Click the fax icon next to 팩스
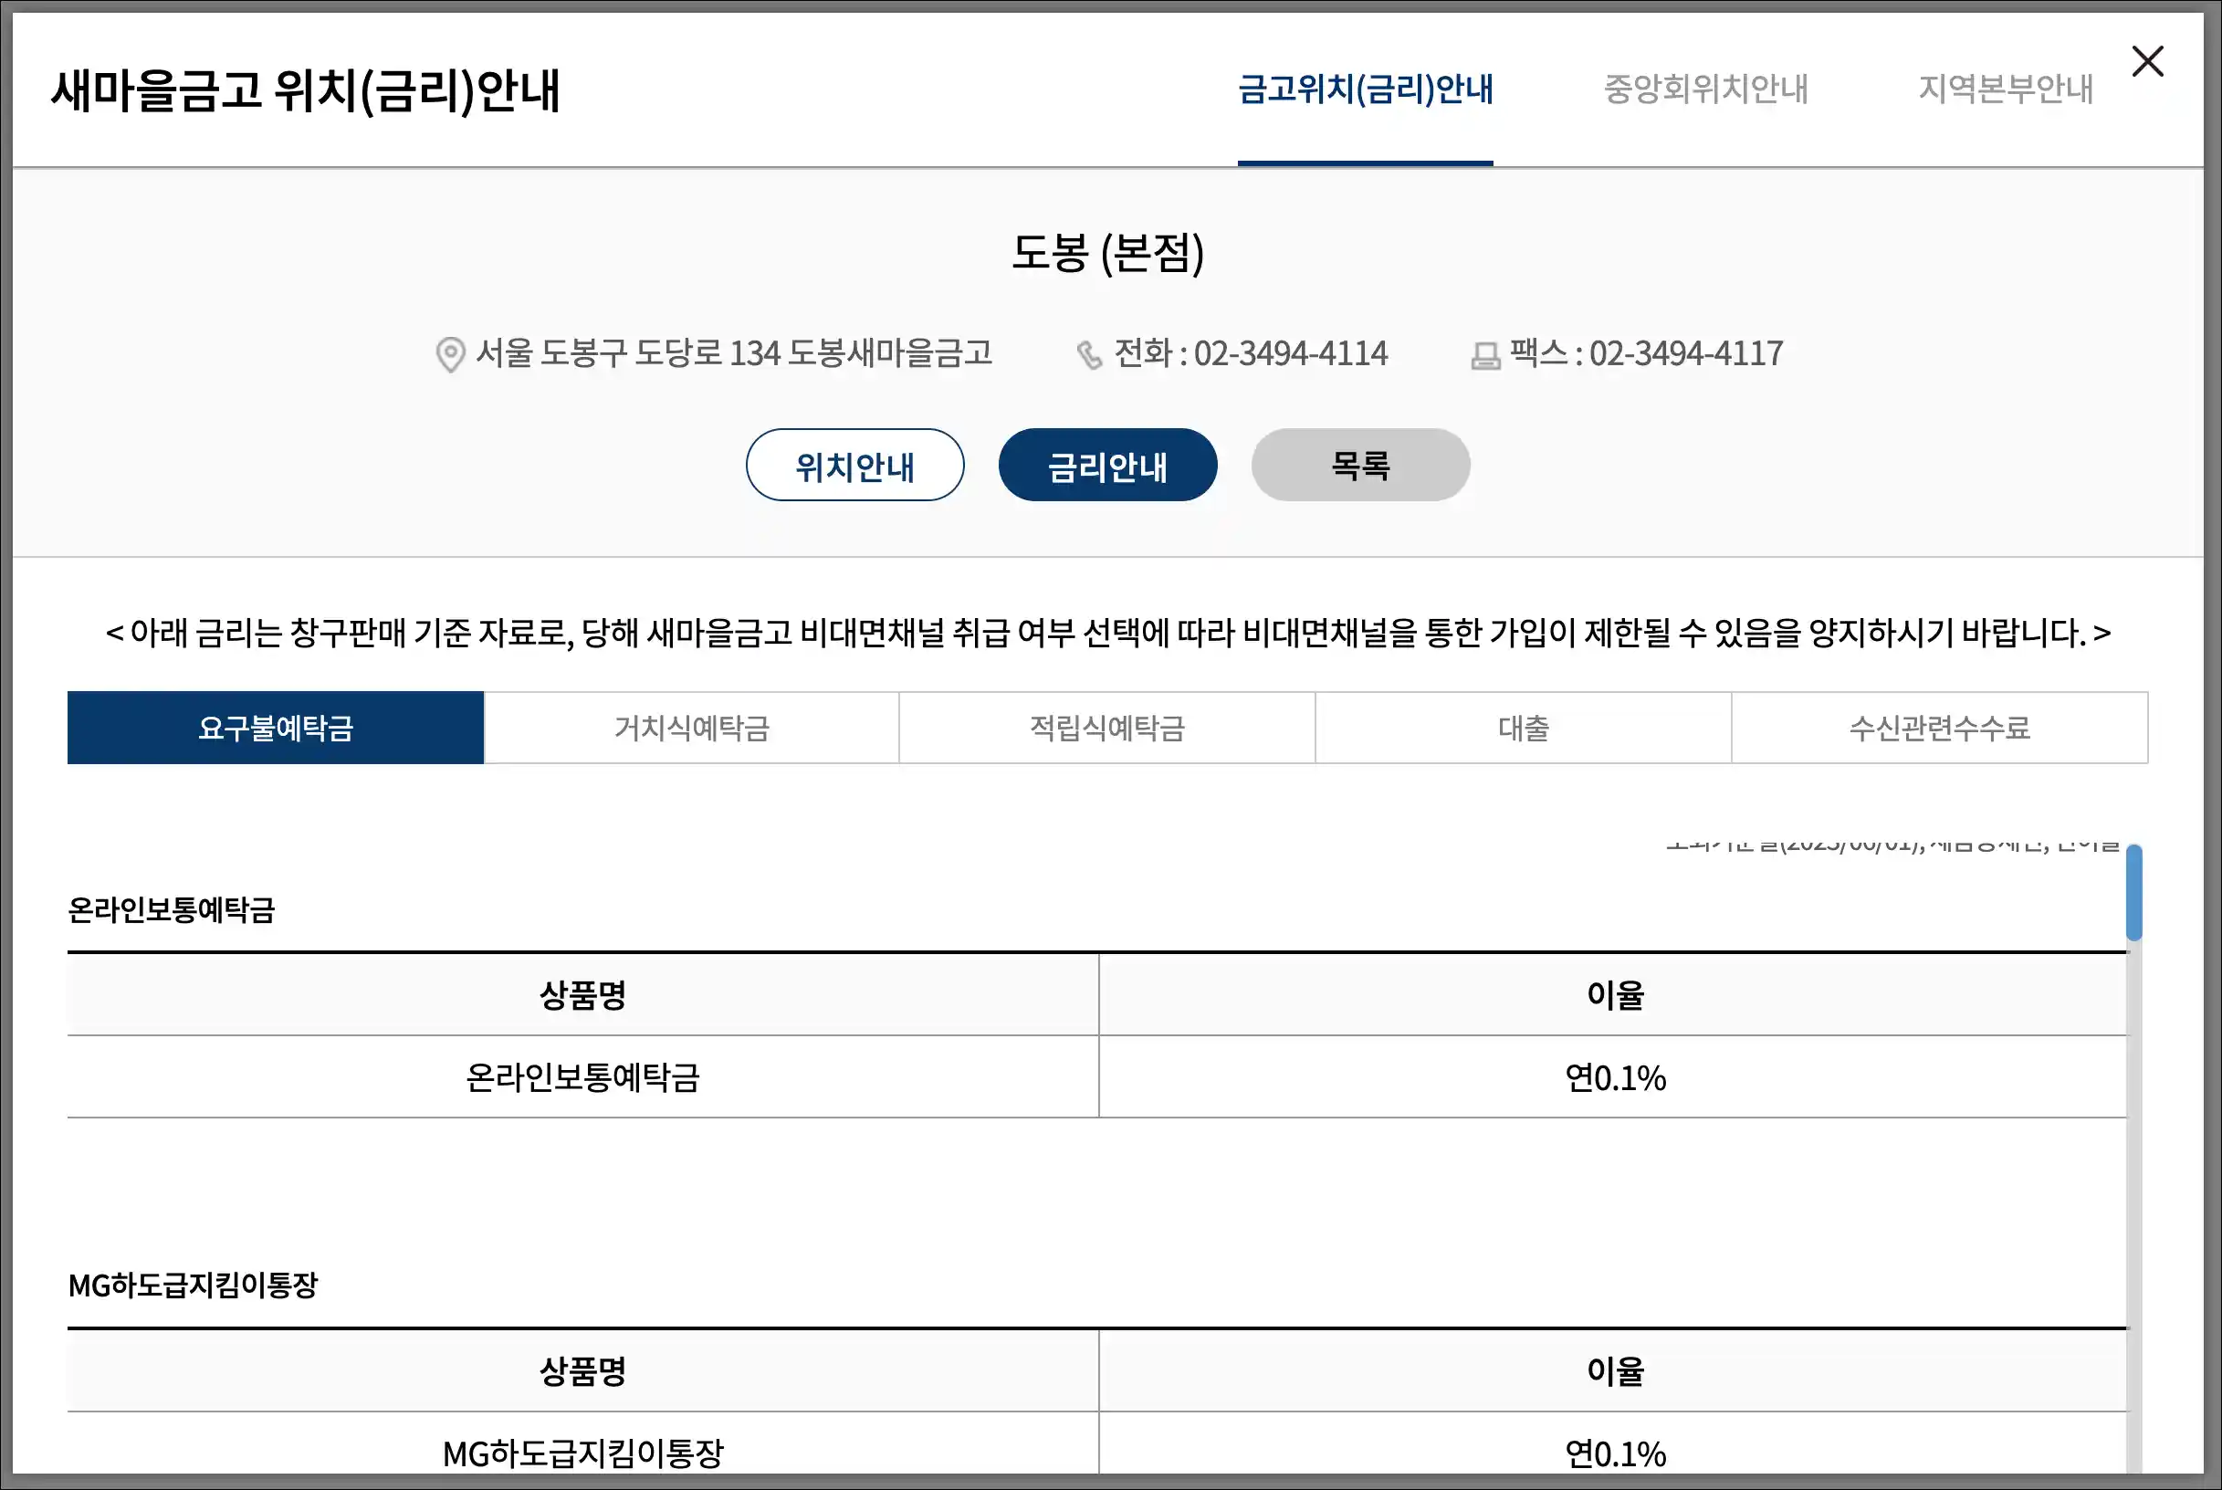 coord(1484,356)
